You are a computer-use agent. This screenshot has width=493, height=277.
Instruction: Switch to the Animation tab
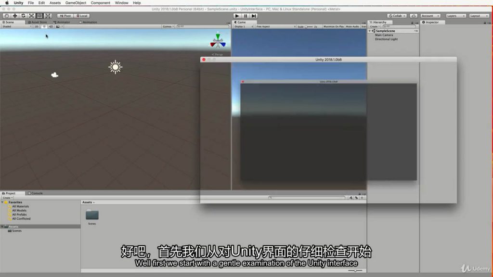coord(88,22)
